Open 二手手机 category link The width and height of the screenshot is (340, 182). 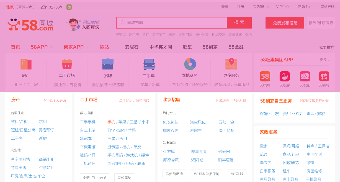click(x=88, y=122)
